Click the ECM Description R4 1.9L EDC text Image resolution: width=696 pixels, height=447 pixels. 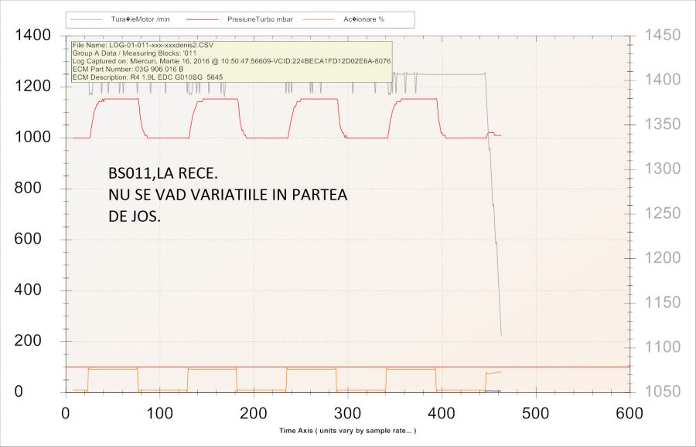[x=146, y=77]
